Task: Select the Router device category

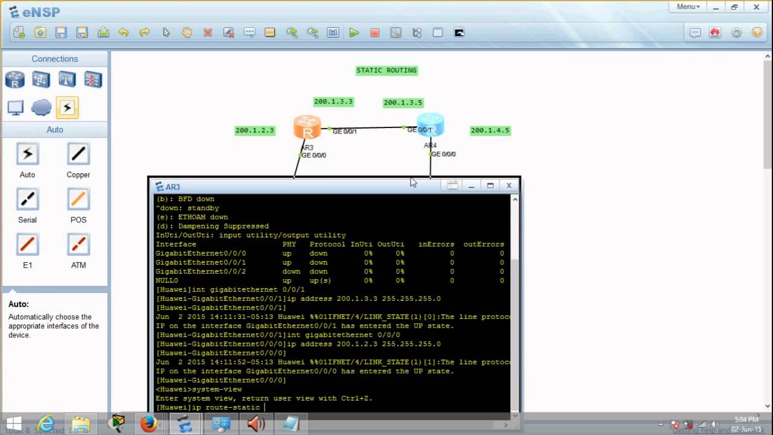Action: 15,79
